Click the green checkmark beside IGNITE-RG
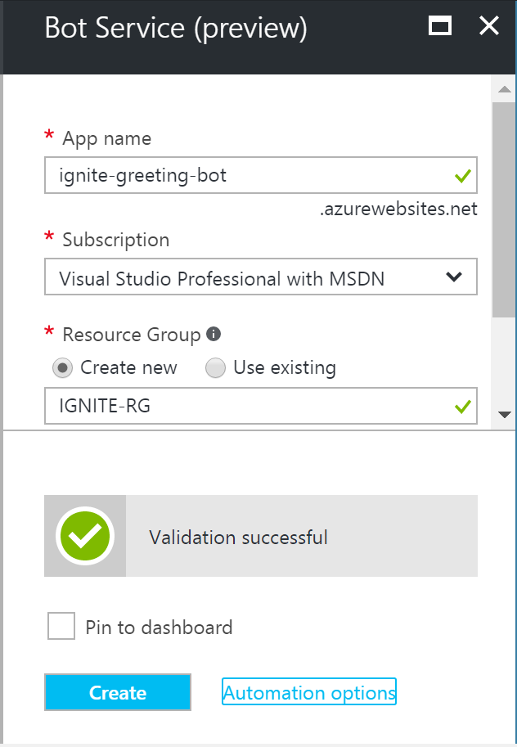The width and height of the screenshot is (517, 747). (x=460, y=406)
